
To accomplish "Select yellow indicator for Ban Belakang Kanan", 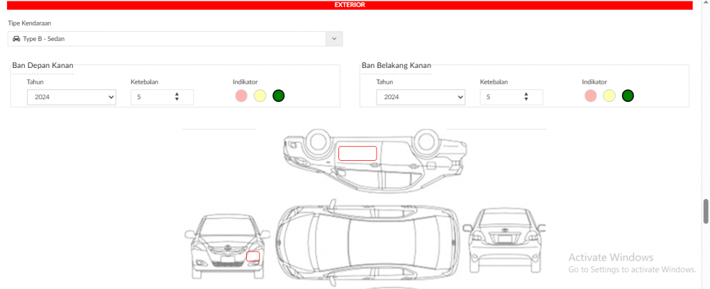I will 609,96.
